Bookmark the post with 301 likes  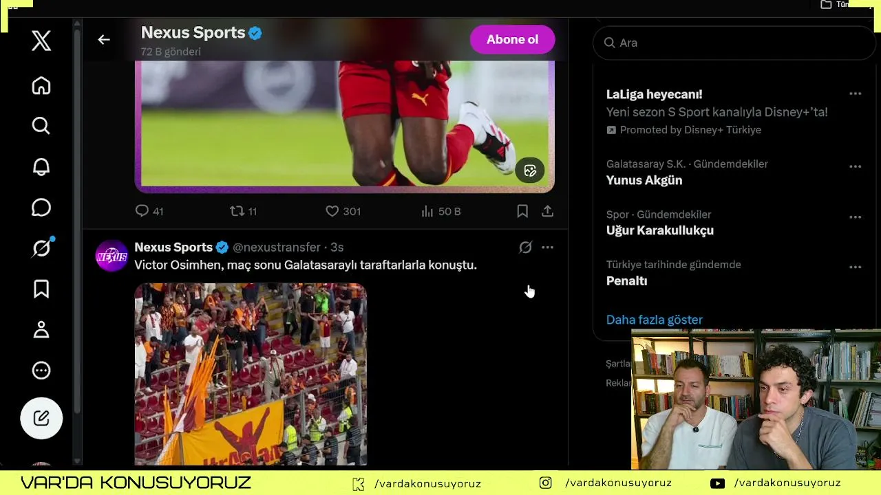pyautogui.click(x=522, y=211)
